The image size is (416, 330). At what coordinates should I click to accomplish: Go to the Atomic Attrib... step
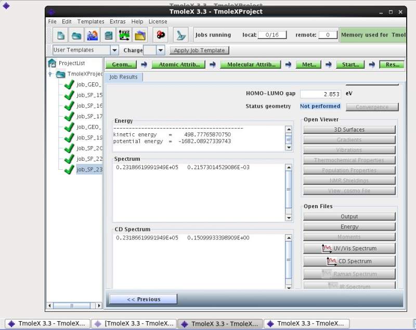pos(179,65)
